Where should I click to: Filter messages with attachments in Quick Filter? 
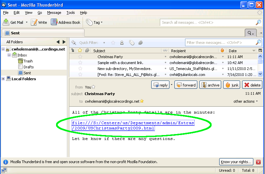[x=141, y=43]
